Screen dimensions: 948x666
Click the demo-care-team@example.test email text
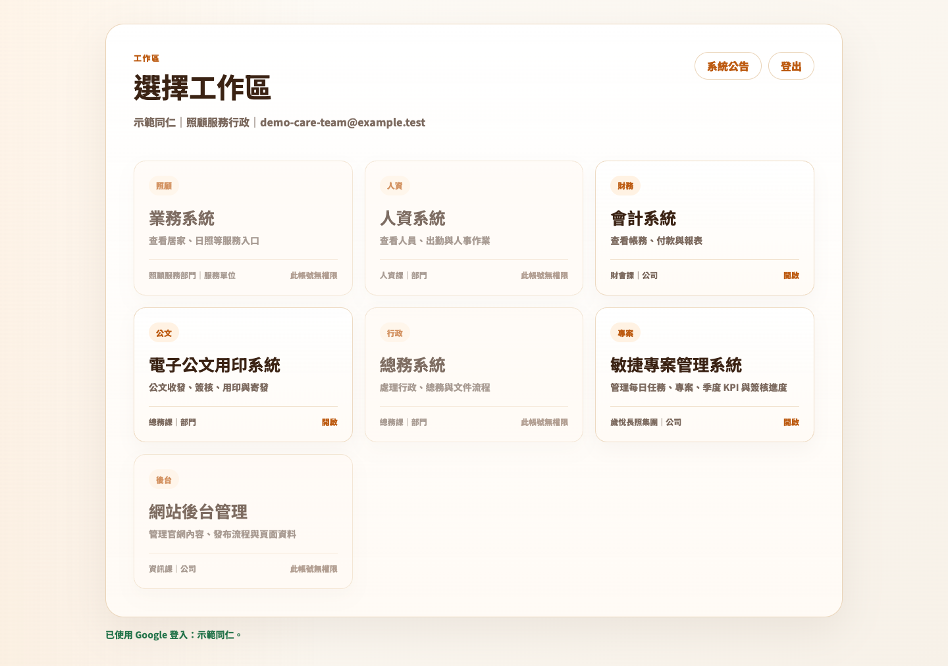(342, 122)
